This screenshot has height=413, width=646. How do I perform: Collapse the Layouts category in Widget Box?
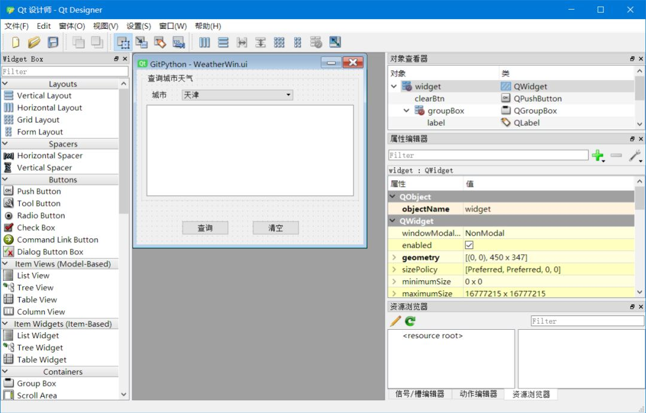pos(5,84)
